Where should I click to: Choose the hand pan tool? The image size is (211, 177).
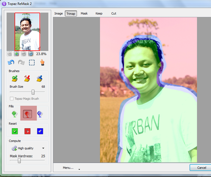pos(42,62)
